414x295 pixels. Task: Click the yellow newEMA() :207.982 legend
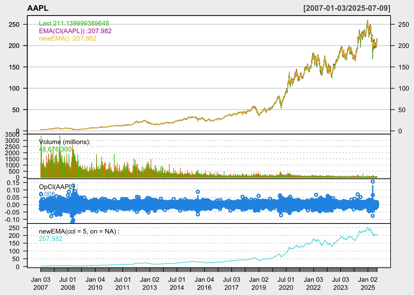(x=67, y=38)
